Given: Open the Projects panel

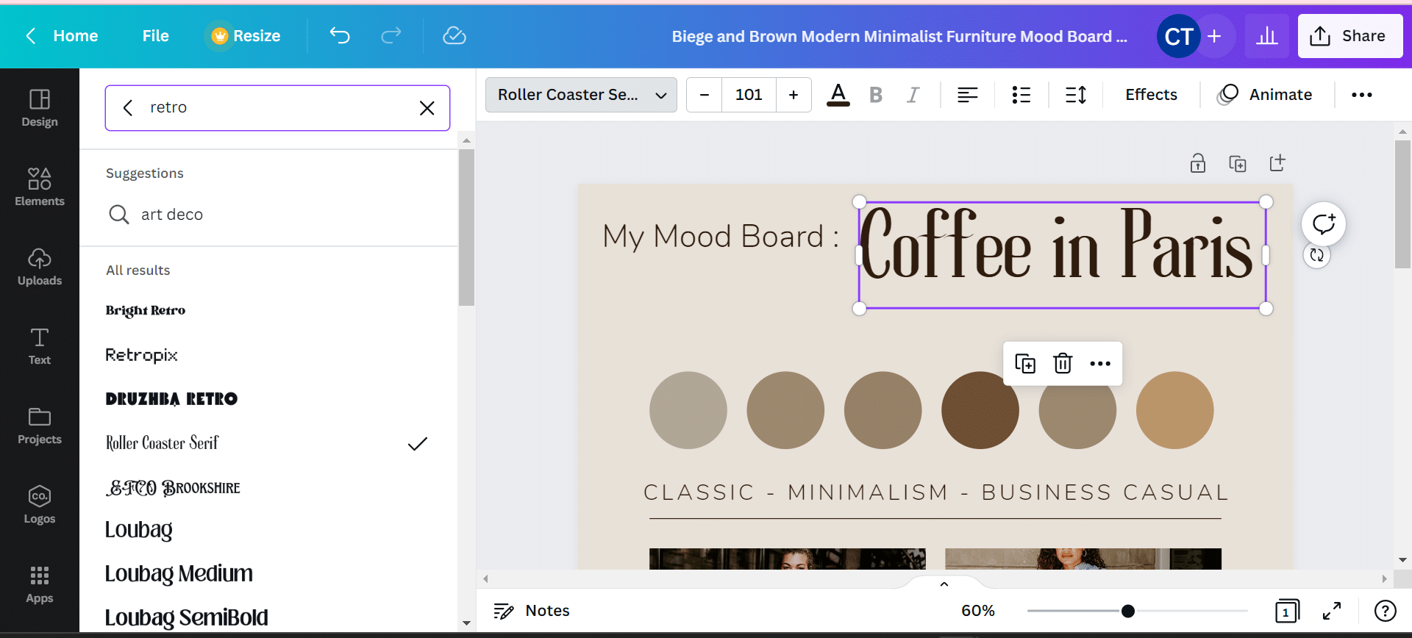Looking at the screenshot, I should pos(40,426).
